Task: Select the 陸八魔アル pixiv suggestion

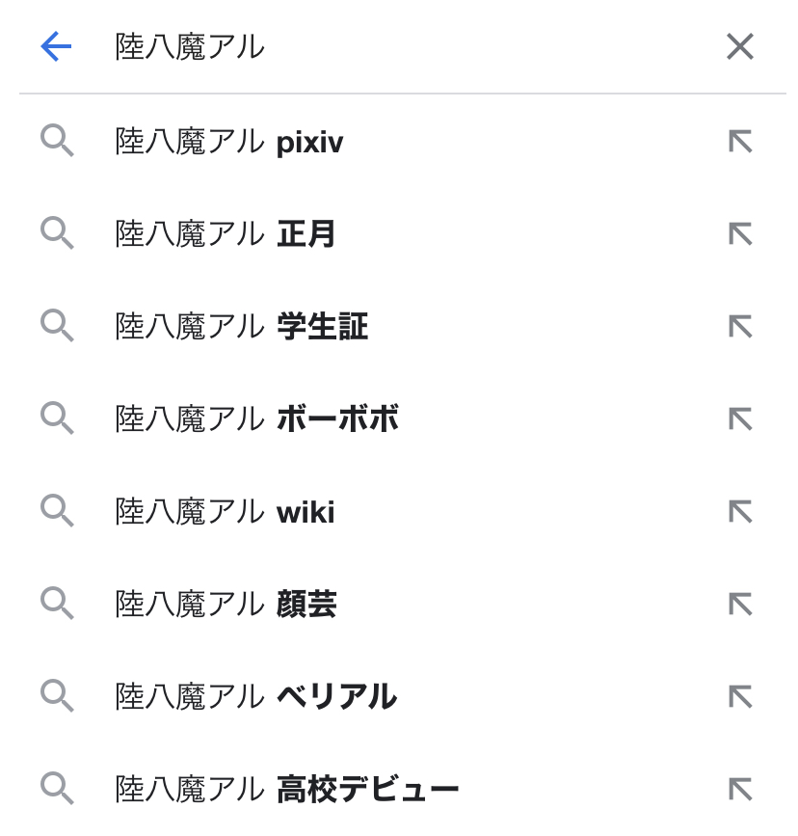Action: pyautogui.click(x=229, y=143)
